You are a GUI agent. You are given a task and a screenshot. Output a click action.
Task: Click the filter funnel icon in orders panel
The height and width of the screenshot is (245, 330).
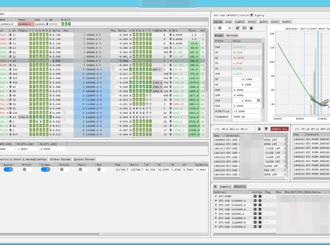(x=266, y=129)
